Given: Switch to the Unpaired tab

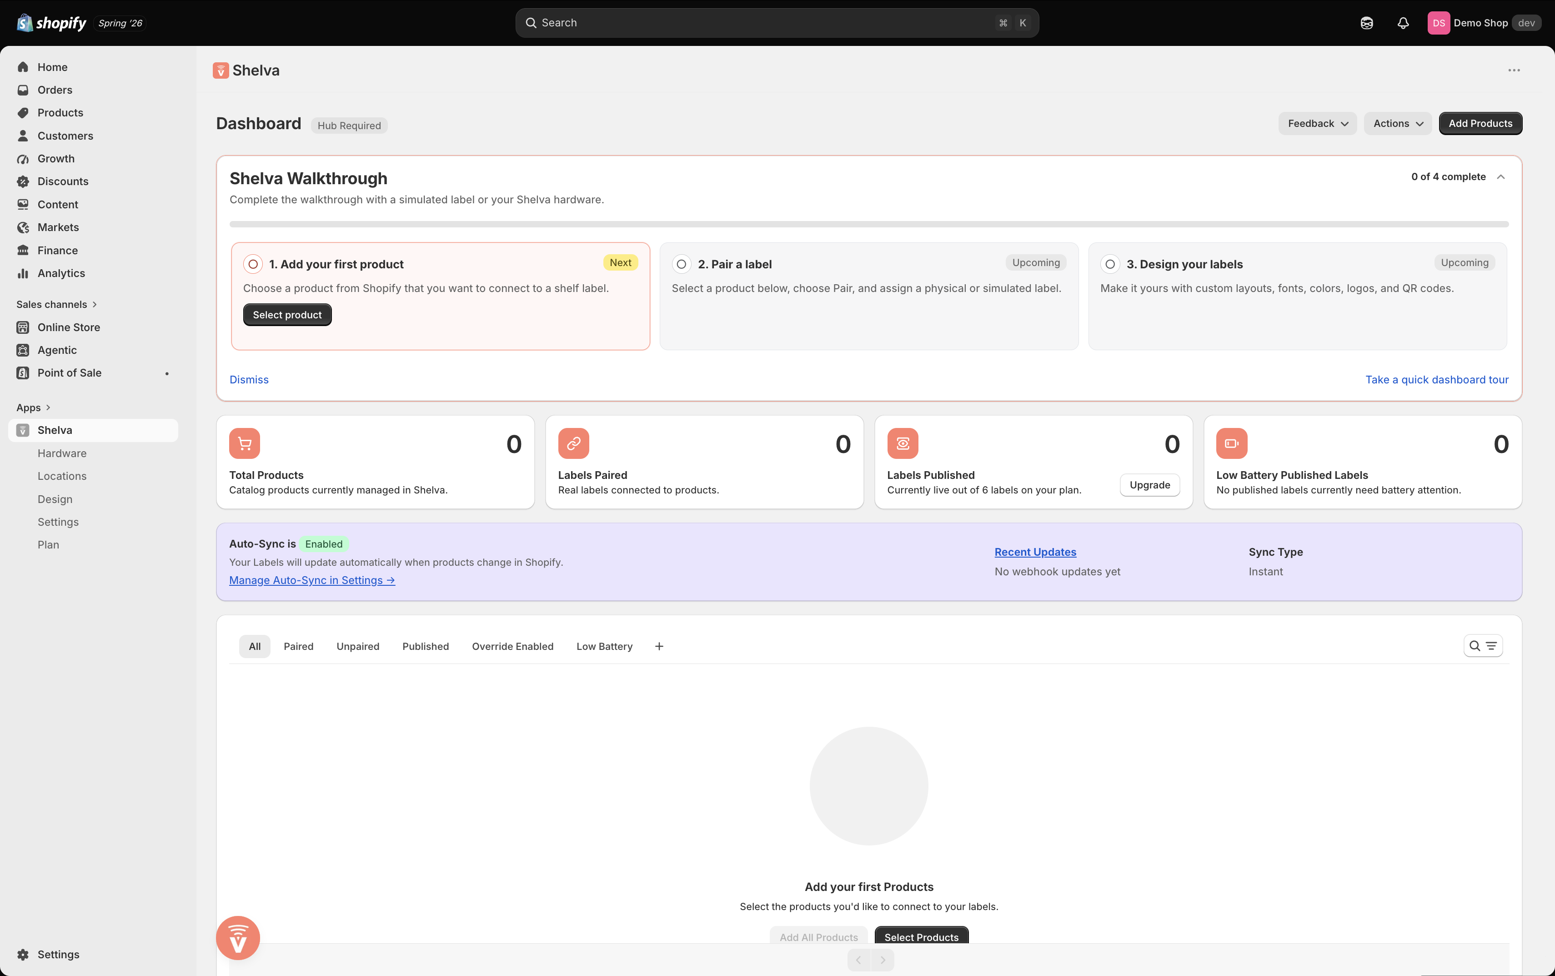Looking at the screenshot, I should pyautogui.click(x=358, y=646).
